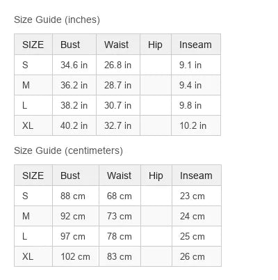
Task: Click the 26.8 in waist cell
Action: pyautogui.click(x=118, y=65)
